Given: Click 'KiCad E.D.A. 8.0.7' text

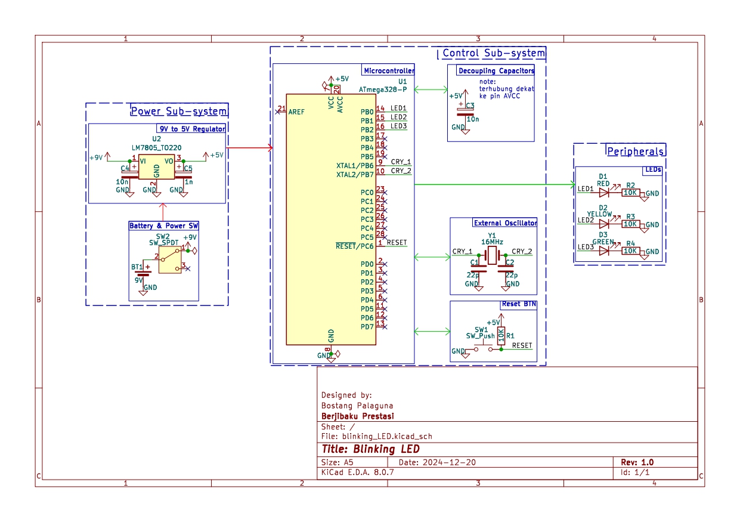Looking at the screenshot, I should click(358, 472).
